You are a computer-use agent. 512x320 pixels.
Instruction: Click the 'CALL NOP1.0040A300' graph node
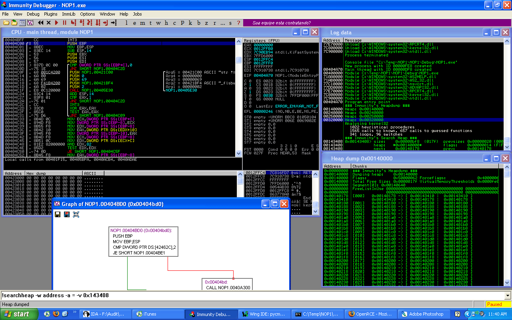click(x=227, y=285)
